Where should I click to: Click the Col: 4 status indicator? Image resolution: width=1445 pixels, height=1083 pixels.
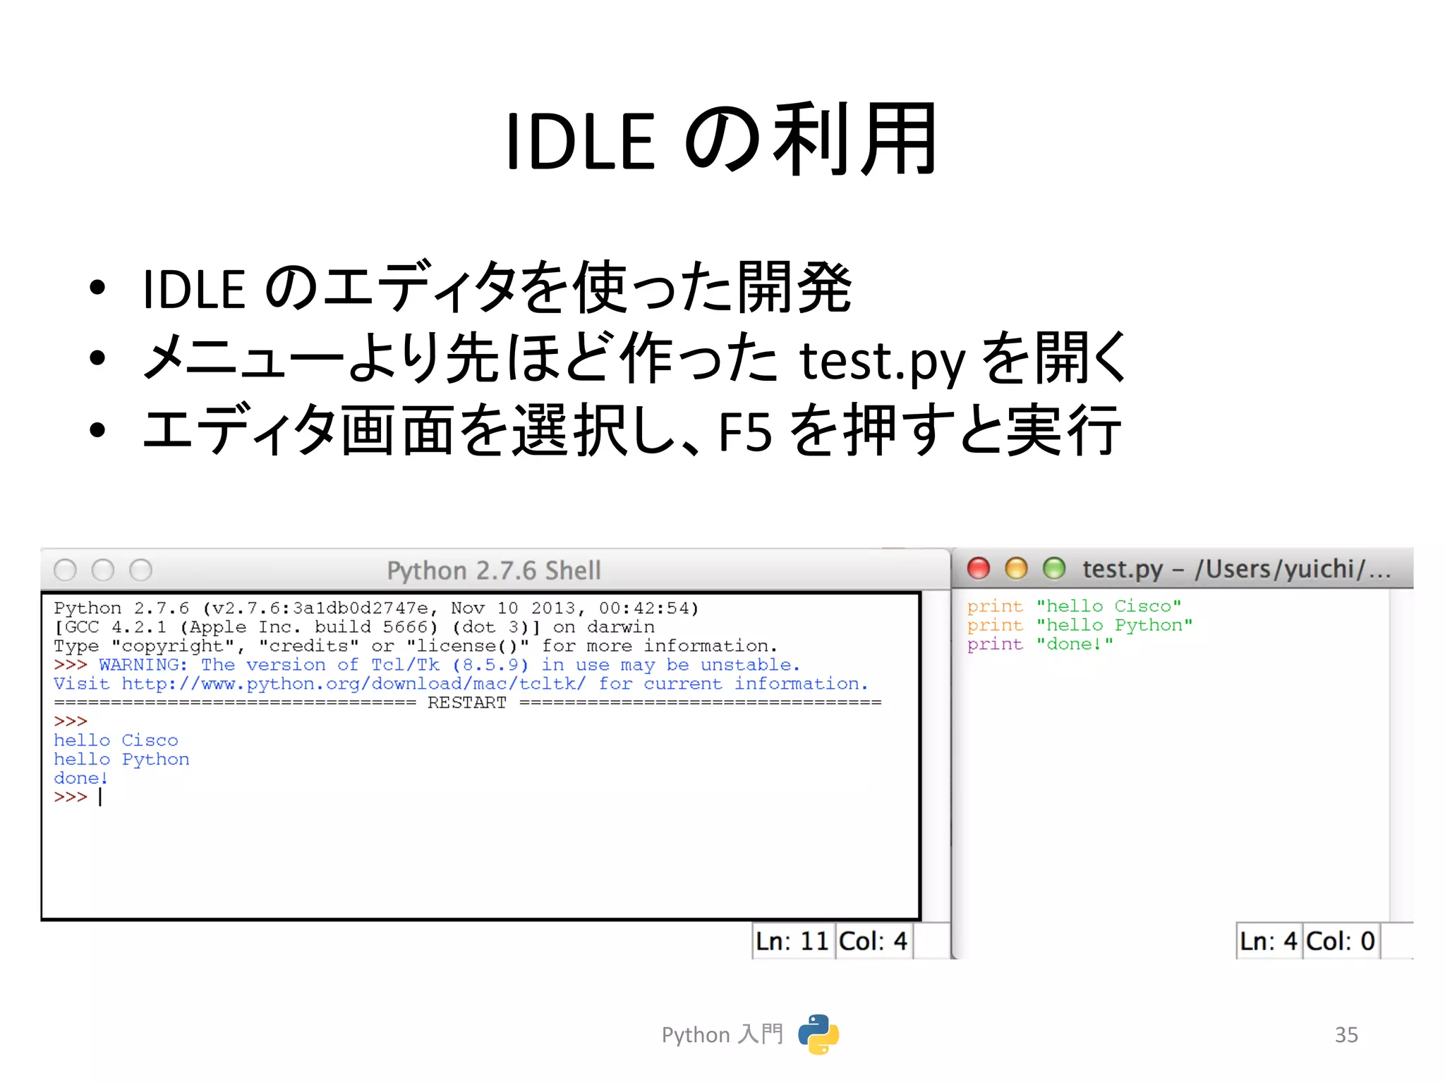tap(873, 941)
